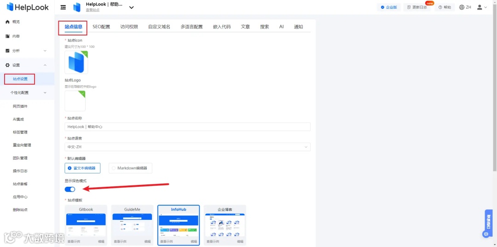Switch to the 嵌入代码 tab

click(x=221, y=27)
